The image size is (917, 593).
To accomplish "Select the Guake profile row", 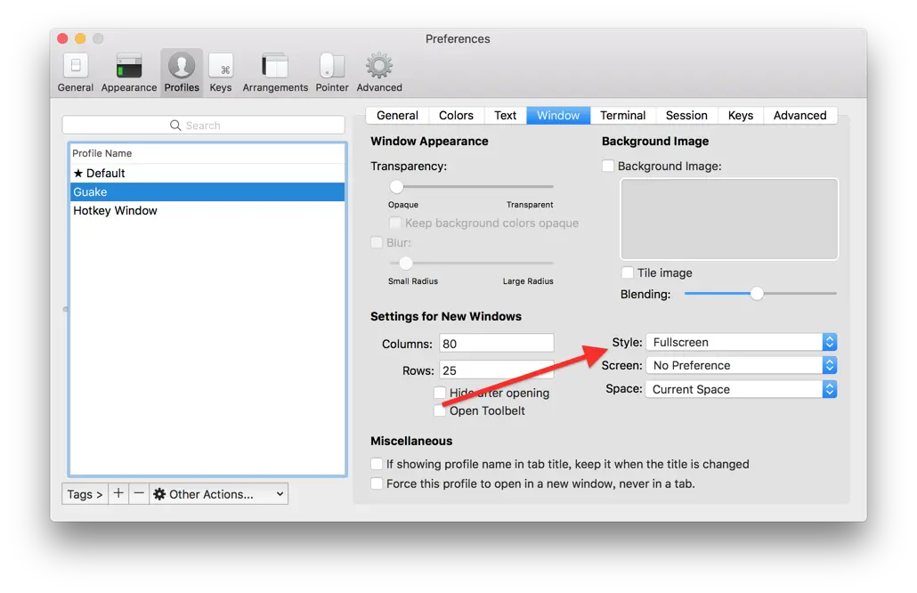I will pyautogui.click(x=207, y=191).
